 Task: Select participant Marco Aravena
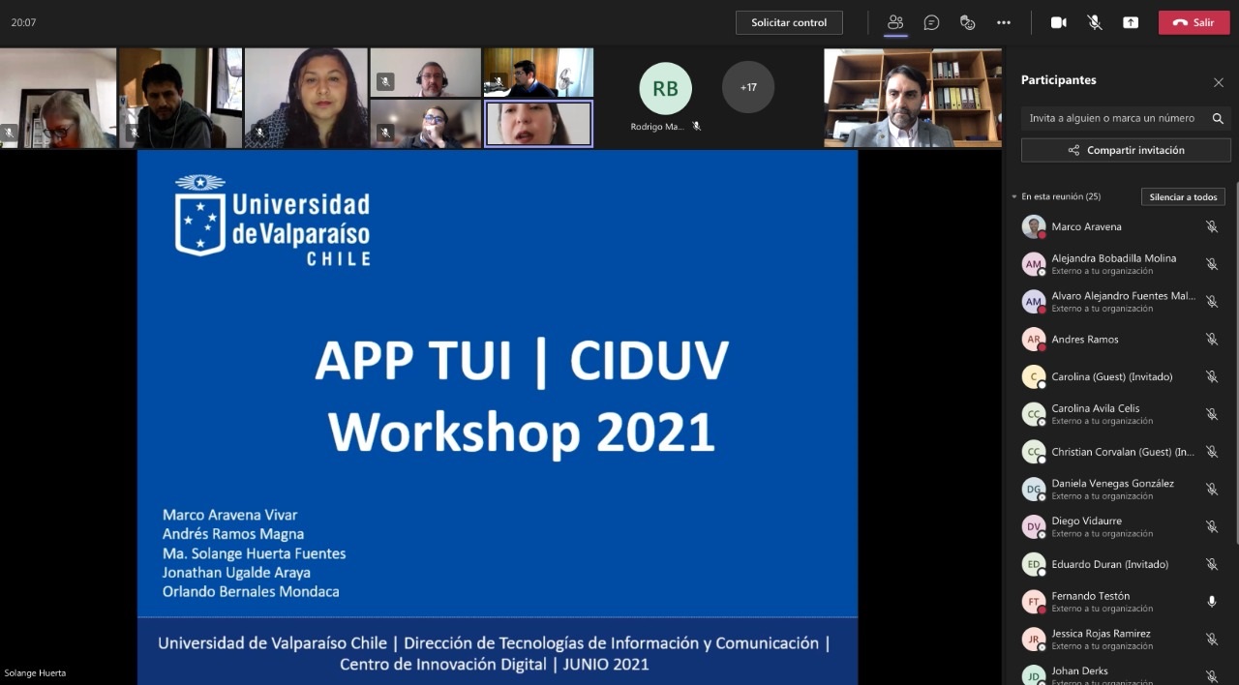tap(1121, 226)
